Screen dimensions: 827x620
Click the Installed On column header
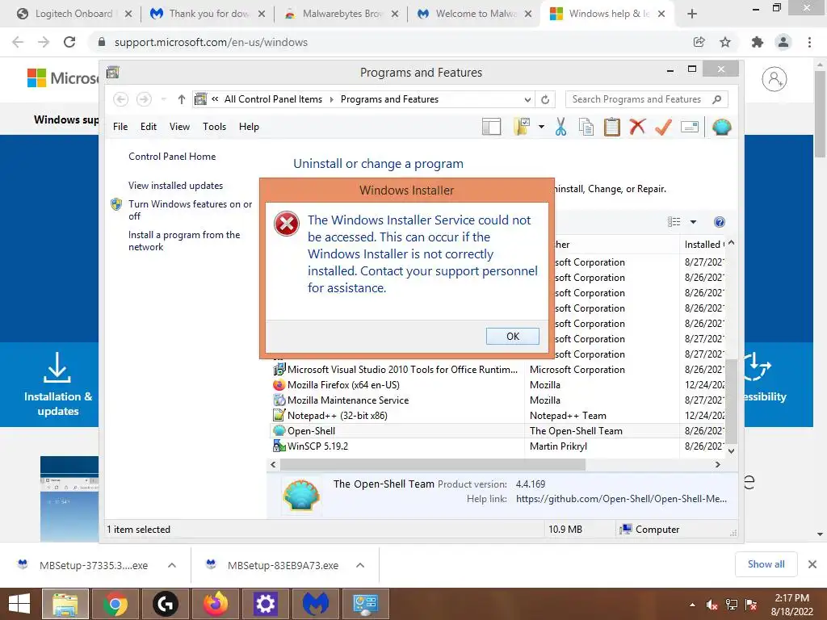point(703,245)
